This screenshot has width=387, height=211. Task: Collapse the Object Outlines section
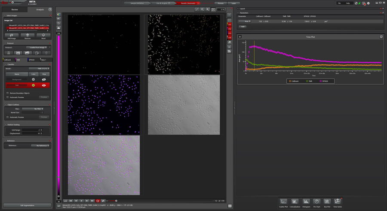[x=6, y=105]
